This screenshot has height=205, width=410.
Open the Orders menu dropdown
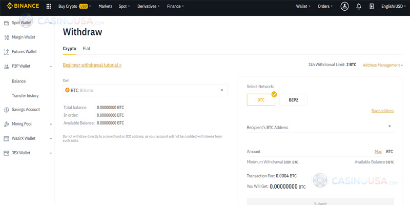coord(325,6)
